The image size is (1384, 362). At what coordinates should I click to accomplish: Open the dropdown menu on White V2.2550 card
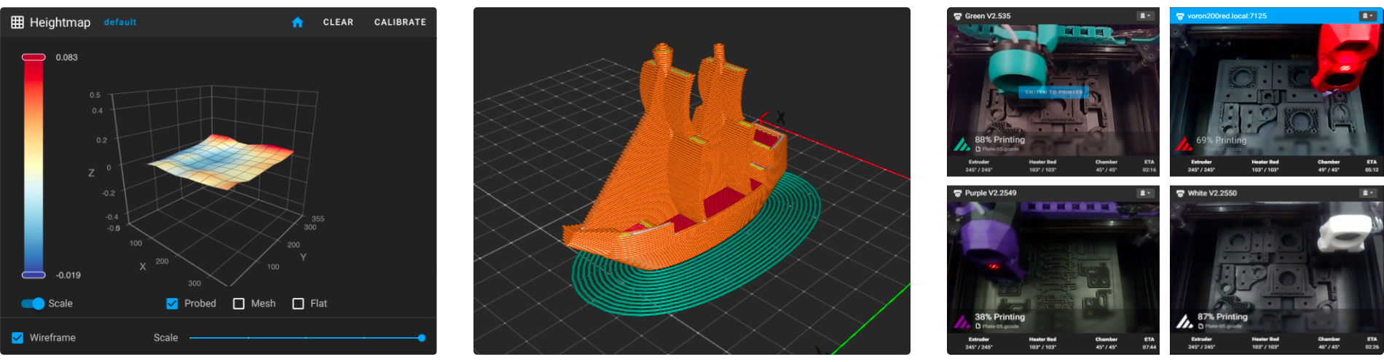[1368, 193]
